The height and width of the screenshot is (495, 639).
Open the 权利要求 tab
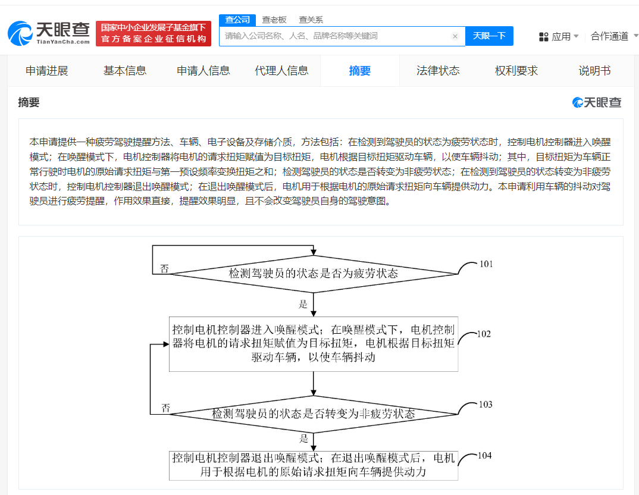pyautogui.click(x=515, y=70)
